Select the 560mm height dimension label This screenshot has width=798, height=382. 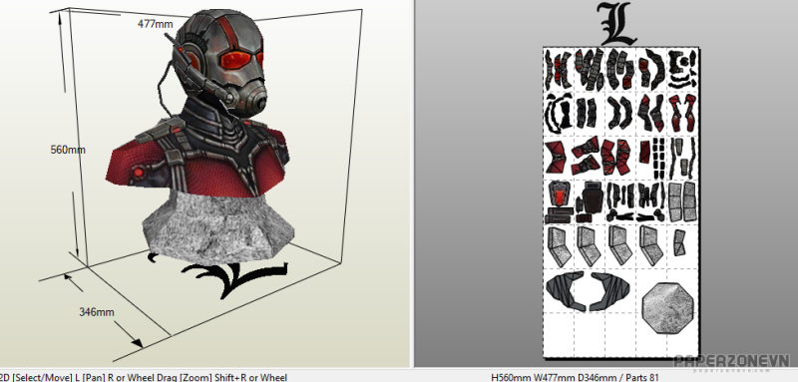point(68,150)
